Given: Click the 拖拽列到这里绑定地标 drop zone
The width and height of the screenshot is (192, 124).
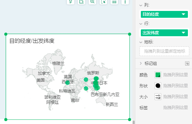Looking at the screenshot, I should pos(164,51).
